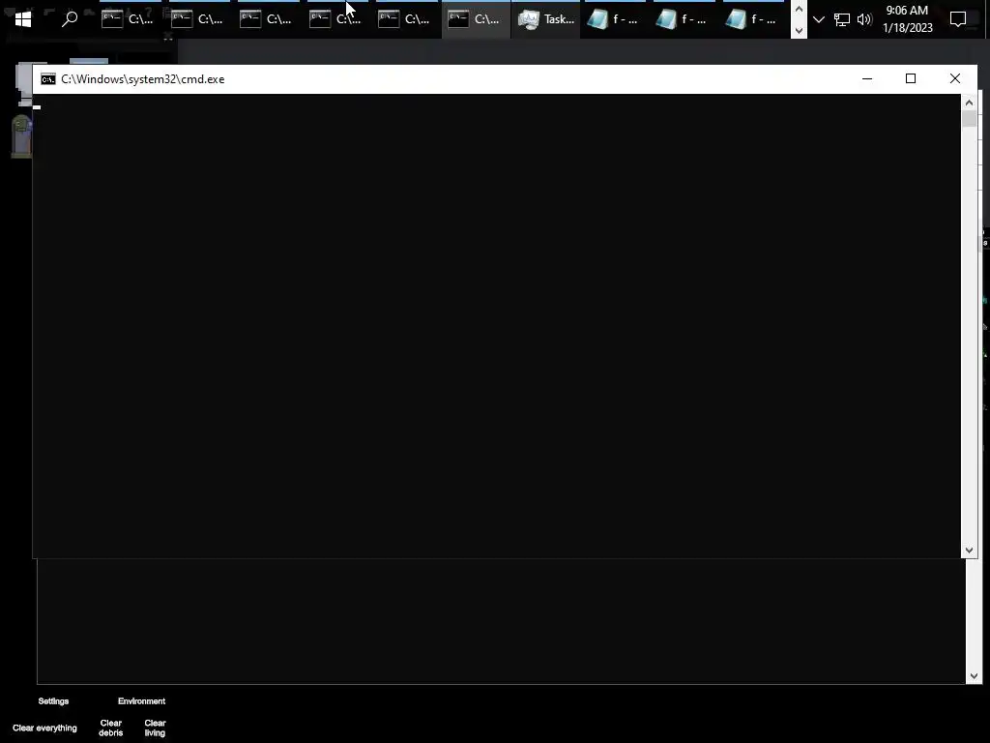Maximize the cmd.exe window

pyautogui.click(x=911, y=78)
